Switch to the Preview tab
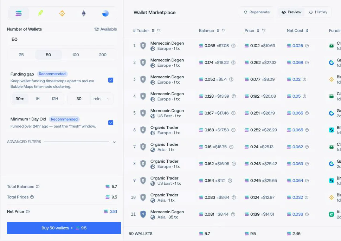This screenshot has height=241, width=341. point(291,12)
